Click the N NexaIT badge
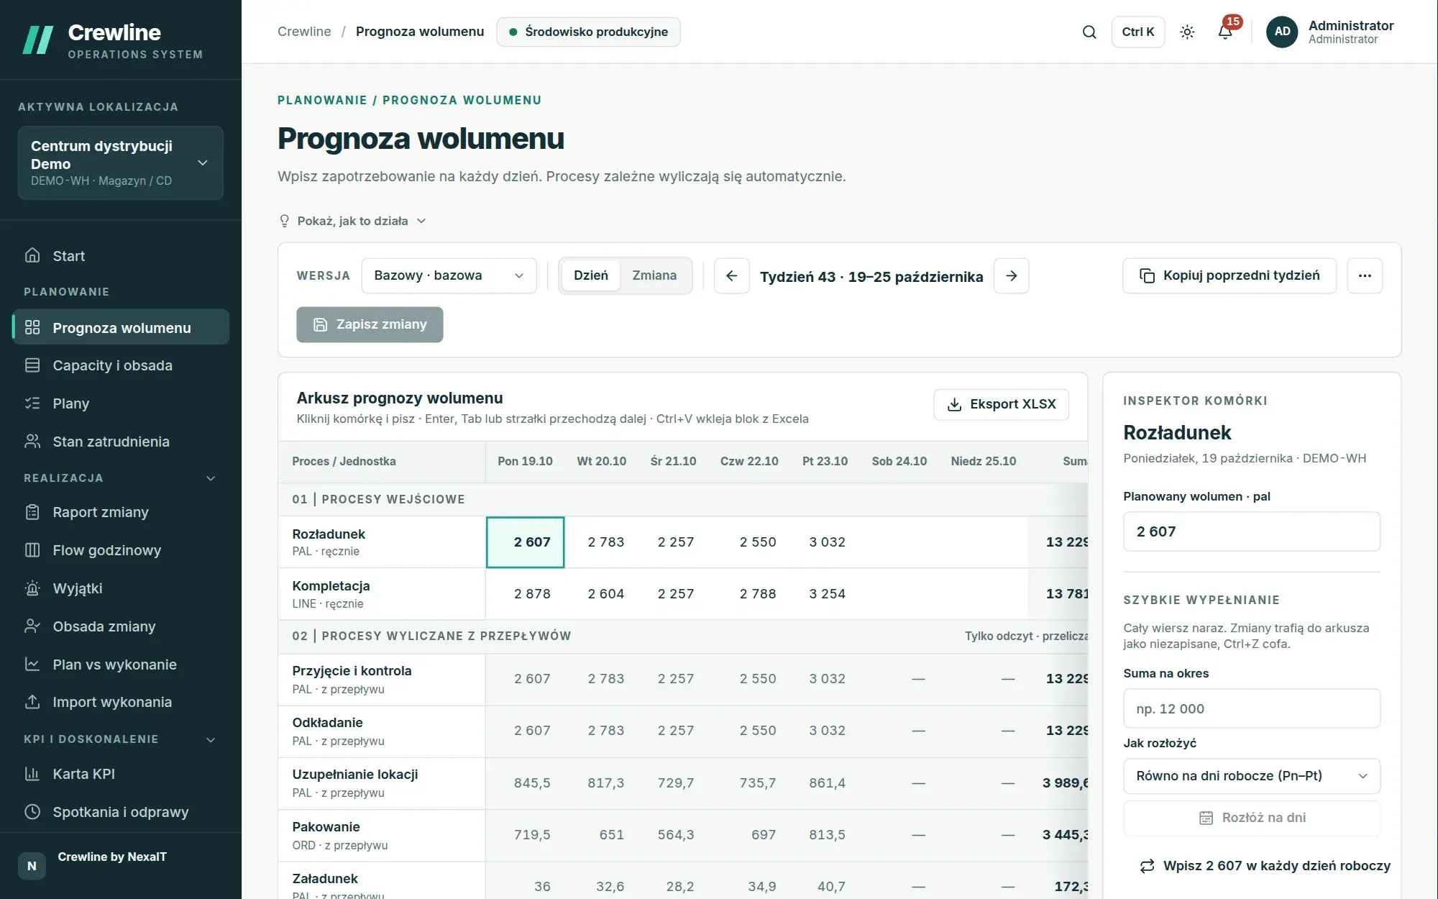Viewport: 1438px width, 899px height. click(x=32, y=866)
